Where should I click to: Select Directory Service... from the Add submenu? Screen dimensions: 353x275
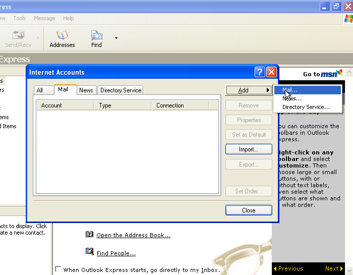coord(308,107)
